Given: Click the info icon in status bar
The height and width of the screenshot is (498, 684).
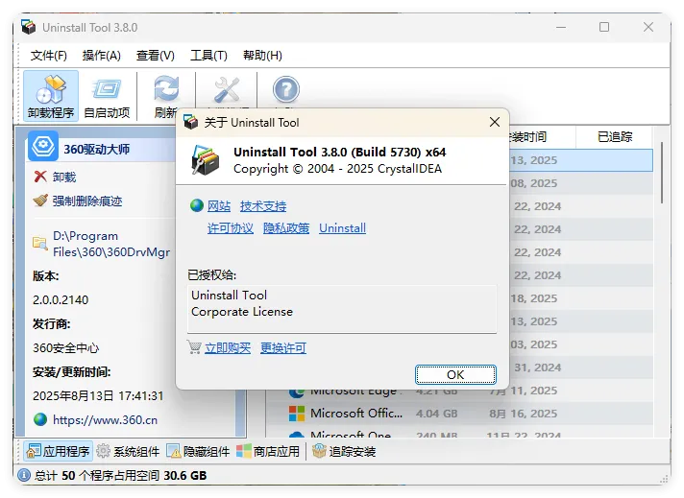Looking at the screenshot, I should (x=24, y=475).
